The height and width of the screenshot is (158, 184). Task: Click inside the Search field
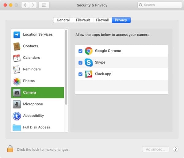click(x=160, y=5)
